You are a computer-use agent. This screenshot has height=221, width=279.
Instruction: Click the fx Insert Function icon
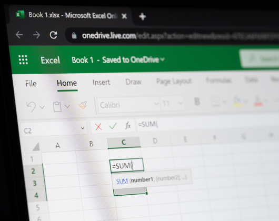(x=128, y=126)
